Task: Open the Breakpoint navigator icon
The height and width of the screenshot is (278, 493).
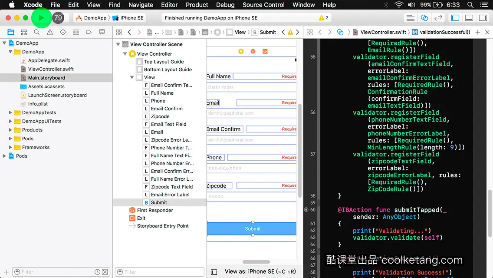Action: pyautogui.click(x=89, y=32)
